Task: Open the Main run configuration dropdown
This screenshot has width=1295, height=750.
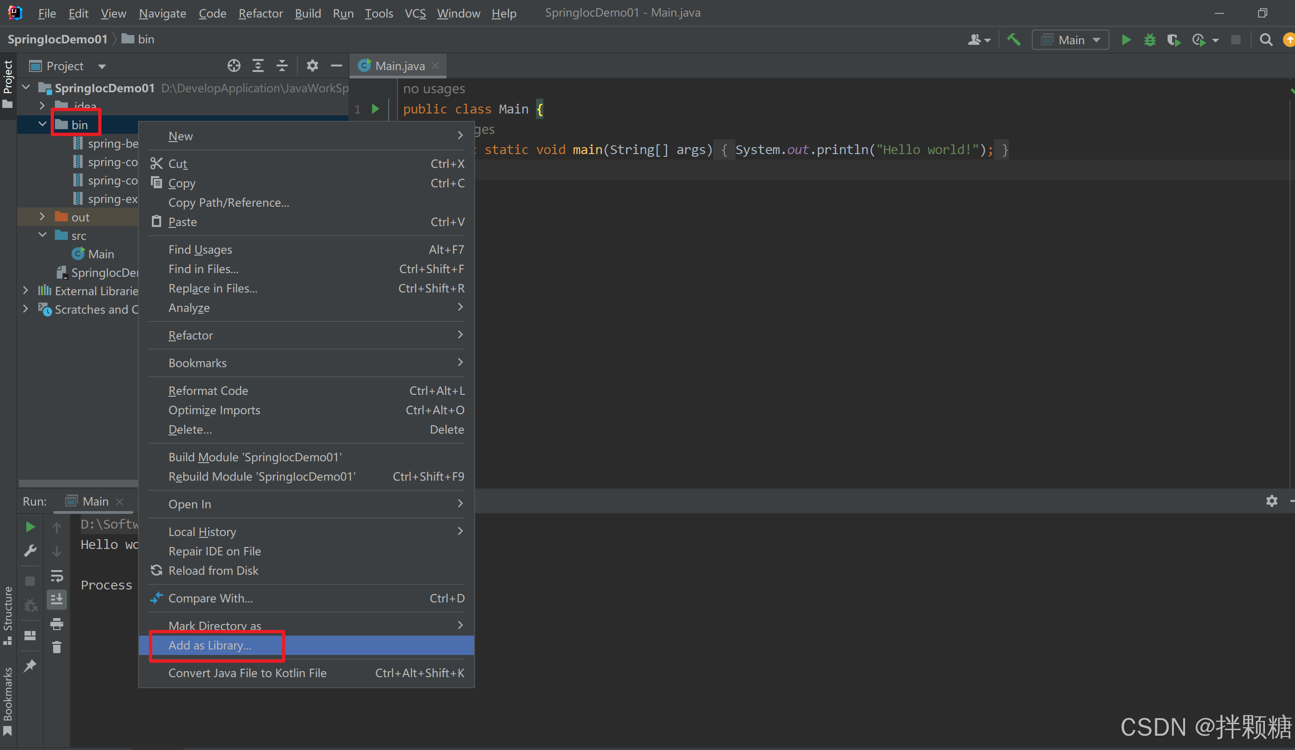Action: [1071, 40]
